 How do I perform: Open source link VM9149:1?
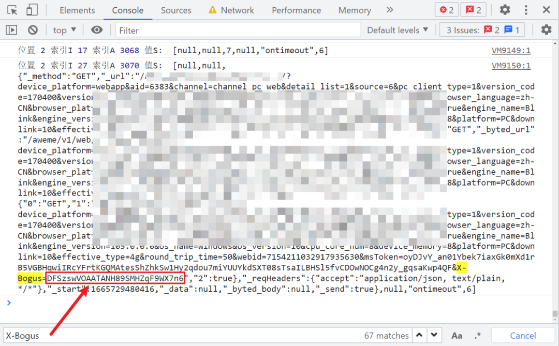click(511, 51)
